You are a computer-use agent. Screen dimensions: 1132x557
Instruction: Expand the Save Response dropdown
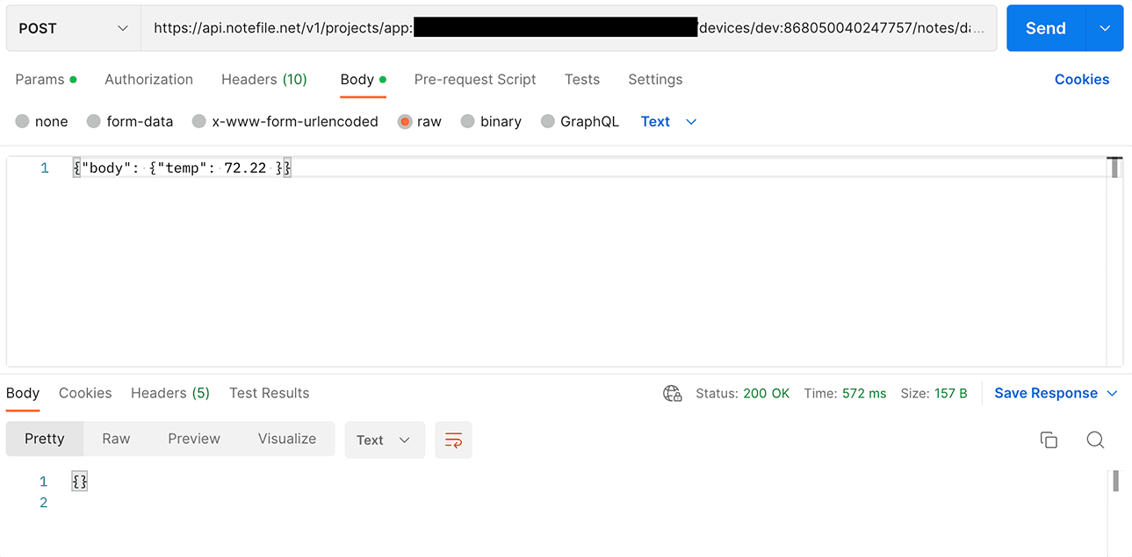1113,393
